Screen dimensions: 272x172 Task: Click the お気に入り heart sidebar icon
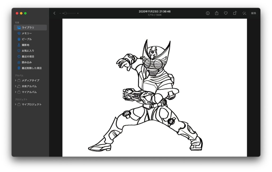(x=19, y=51)
